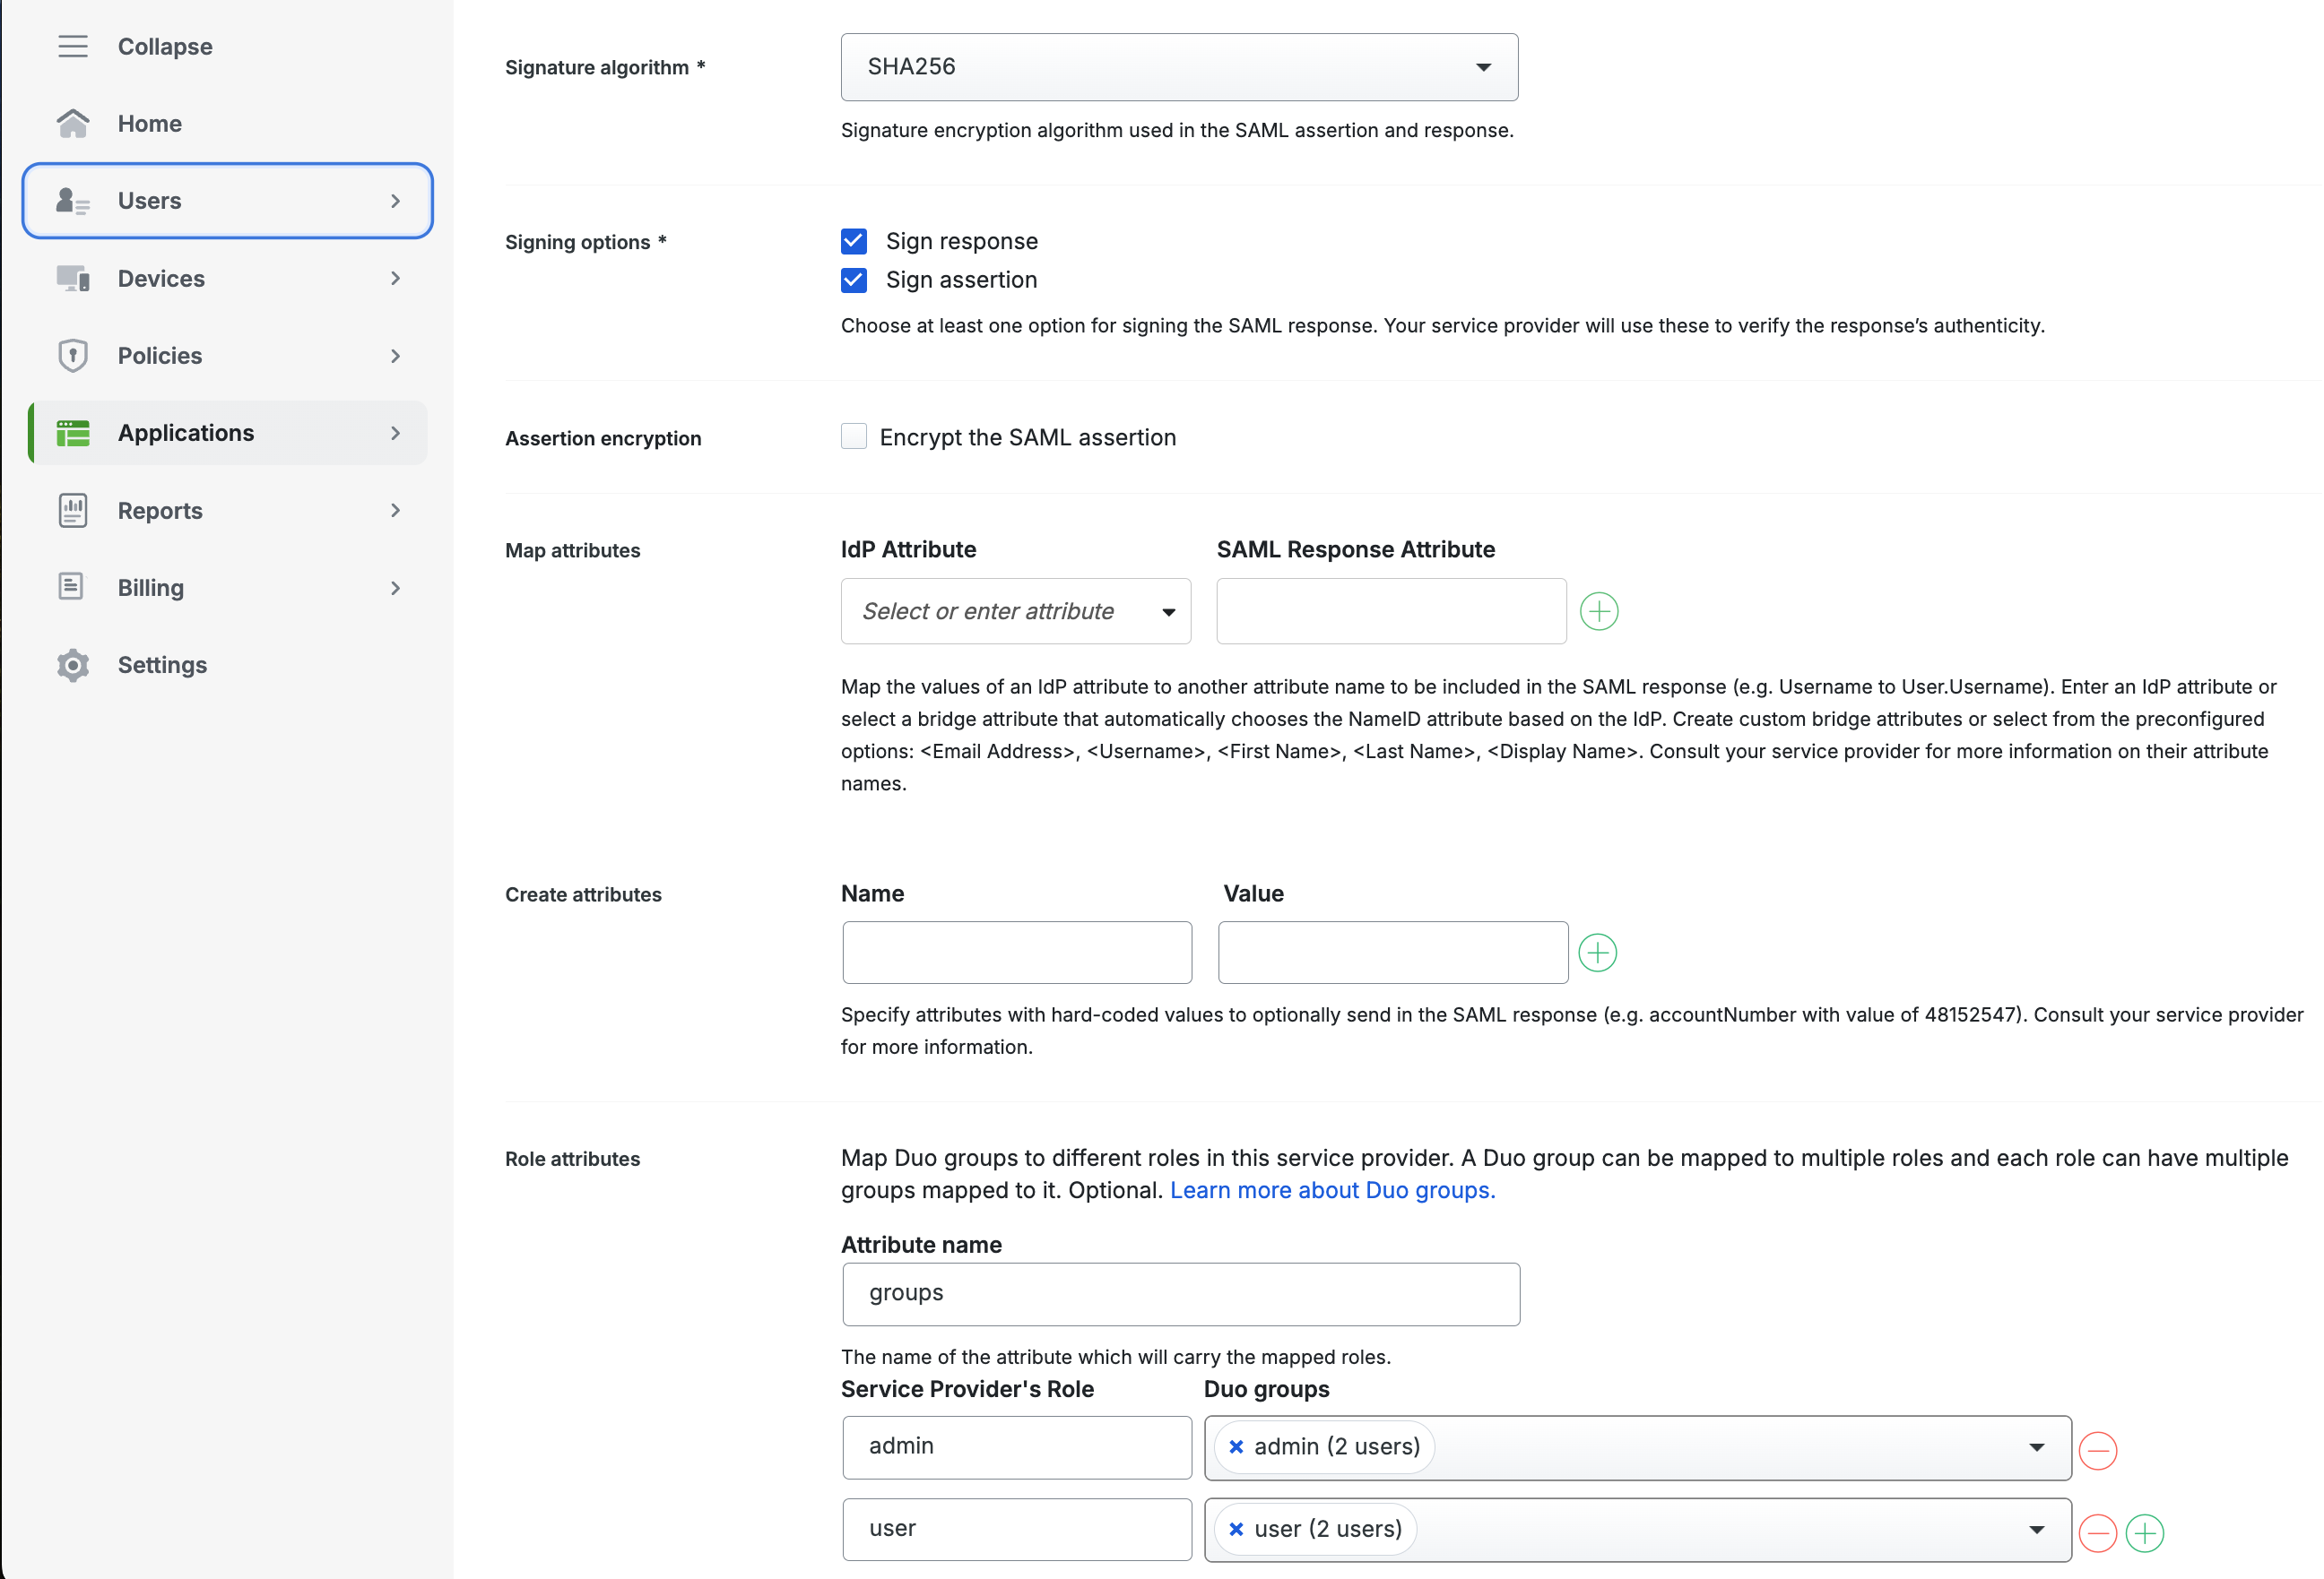
Task: Uncheck the Sign response checkbox
Action: [853, 241]
